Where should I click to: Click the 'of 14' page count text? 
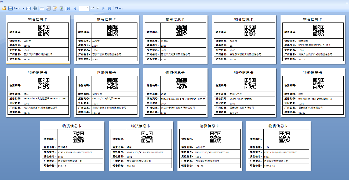coord(95,8)
